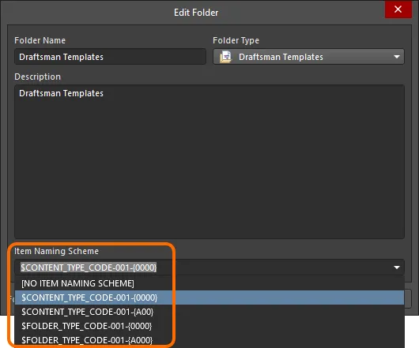Click the Draftsman Templates folder type icon
This screenshot has height=348, width=419.
pos(225,57)
